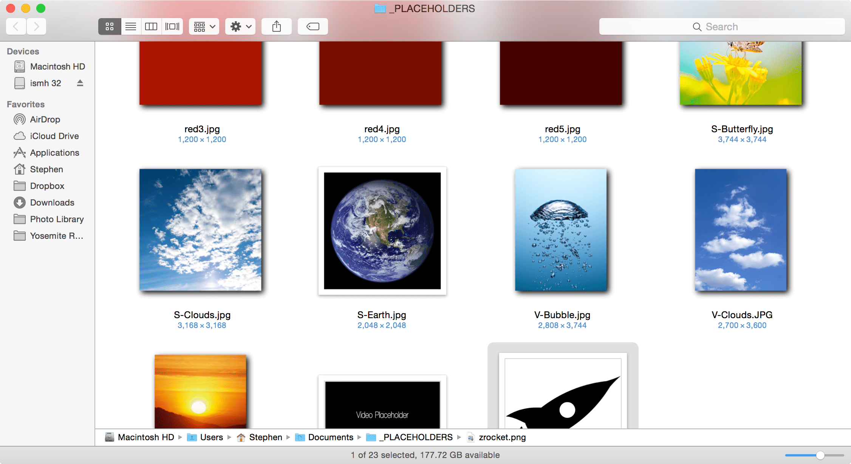
Task: Open AirDrop from the sidebar
Action: point(45,119)
